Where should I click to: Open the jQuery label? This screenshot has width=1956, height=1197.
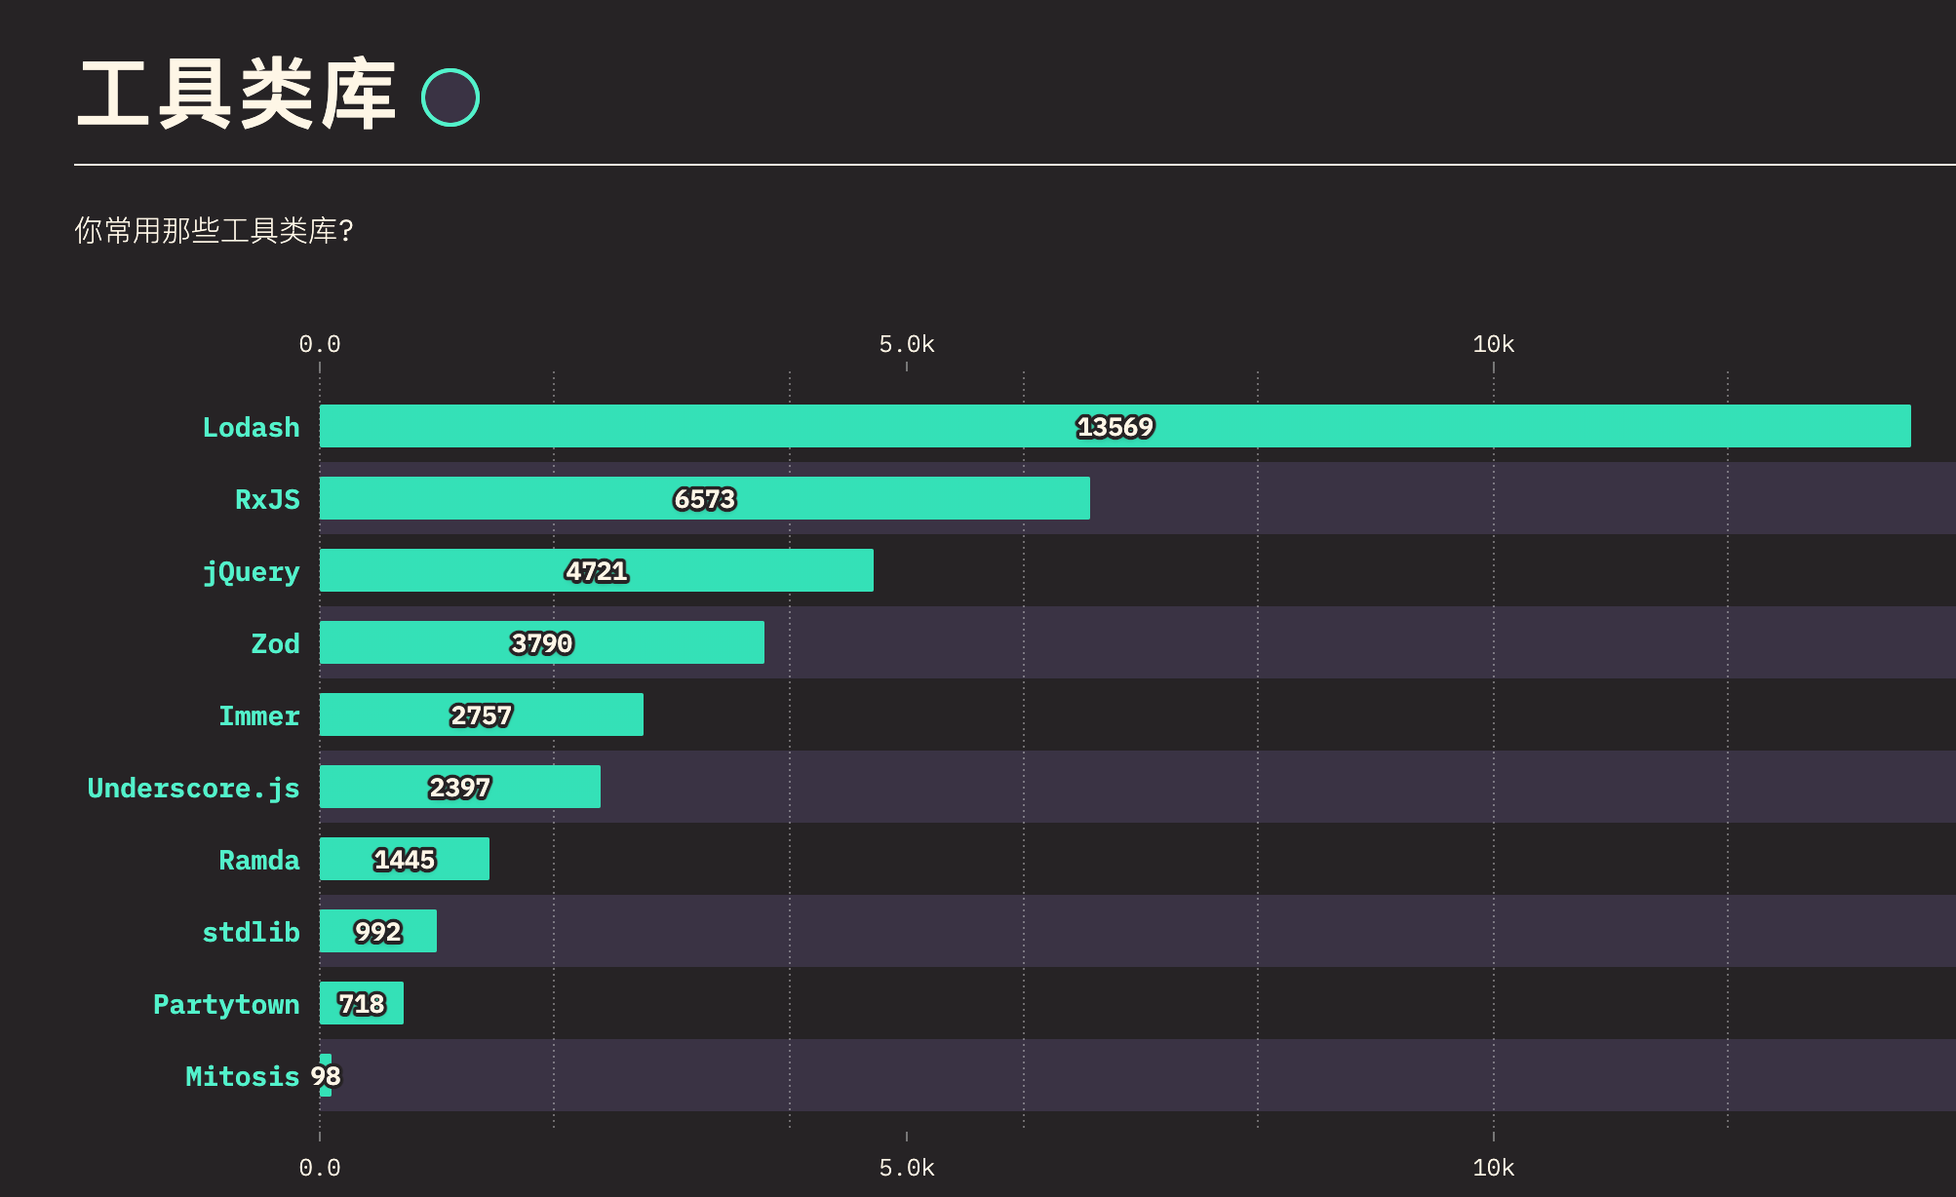251,572
